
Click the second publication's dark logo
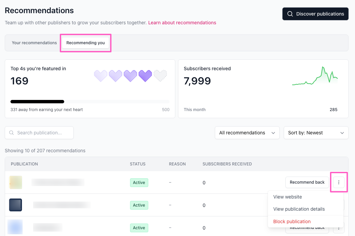[x=16, y=205]
